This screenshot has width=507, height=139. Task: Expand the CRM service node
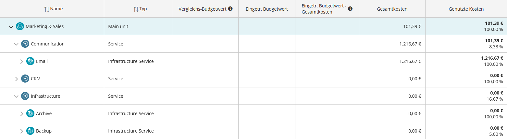point(16,79)
